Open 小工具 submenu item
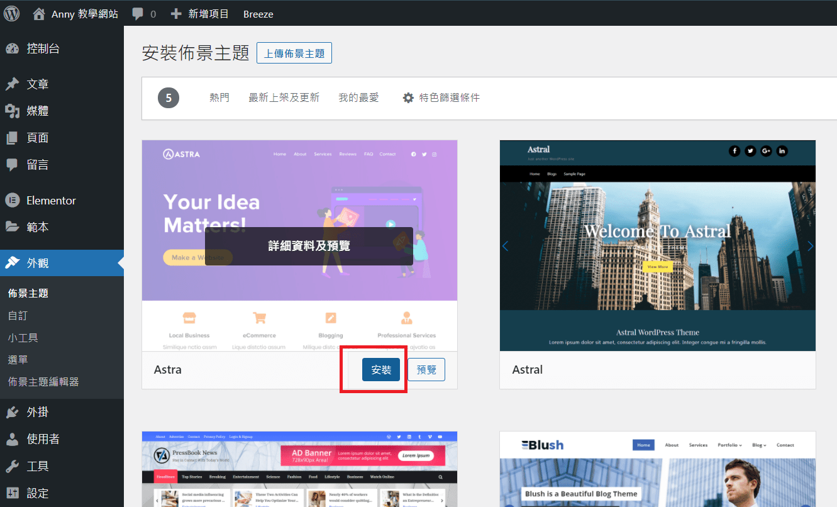The height and width of the screenshot is (507, 837). pyautogui.click(x=23, y=337)
